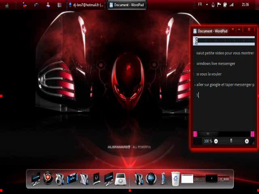Viewport: 259px width, 194px height.
Task: Switch to dj-bro7@hotmail.fr messenger taskbar window
Action: pos(86,5)
